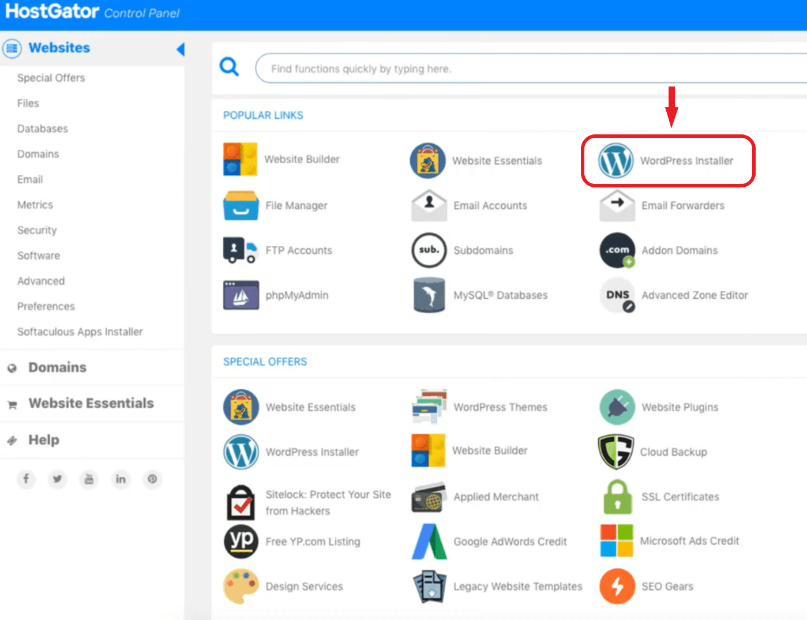Image resolution: width=807 pixels, height=620 pixels.
Task: Open the YouTube social icon
Action: click(x=89, y=479)
